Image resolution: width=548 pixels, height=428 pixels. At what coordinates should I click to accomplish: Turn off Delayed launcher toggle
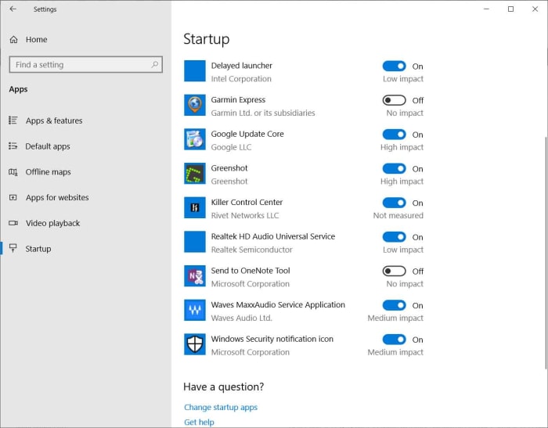click(394, 67)
